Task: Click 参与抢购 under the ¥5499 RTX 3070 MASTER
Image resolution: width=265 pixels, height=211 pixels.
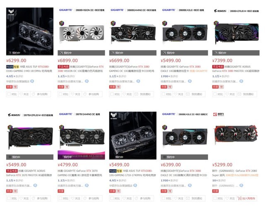Action: (x=42, y=198)
